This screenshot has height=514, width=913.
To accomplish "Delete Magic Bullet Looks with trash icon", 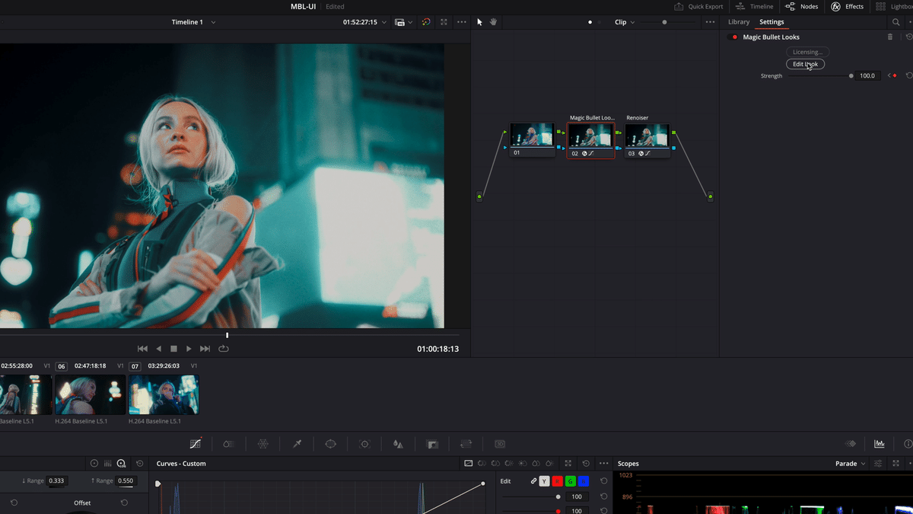I will pyautogui.click(x=890, y=37).
